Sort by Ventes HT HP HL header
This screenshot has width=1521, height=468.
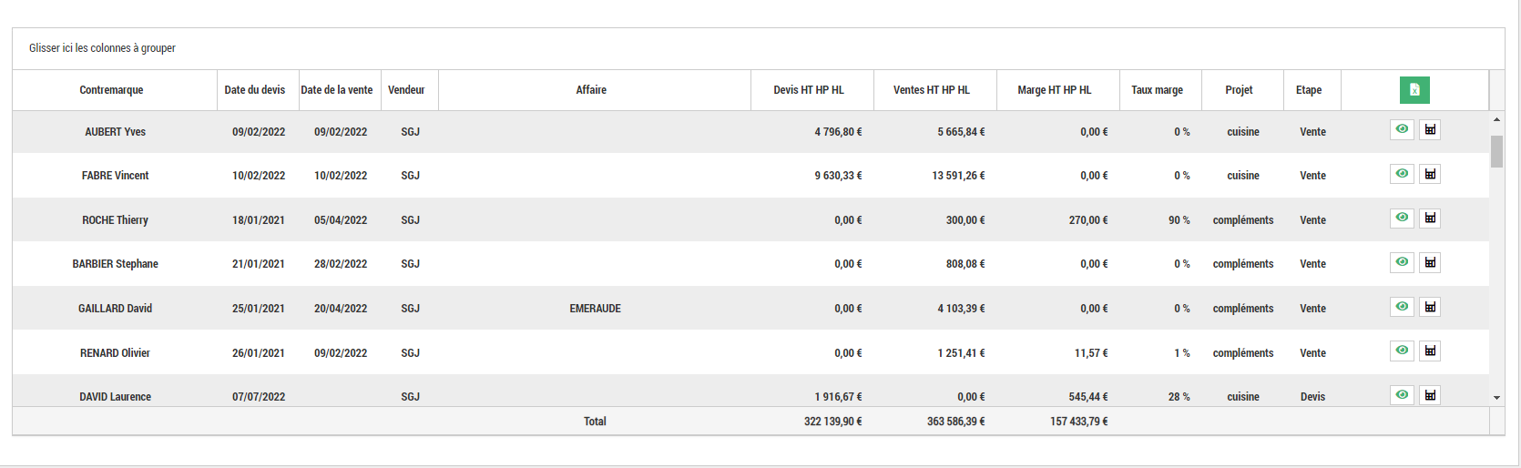click(x=932, y=90)
